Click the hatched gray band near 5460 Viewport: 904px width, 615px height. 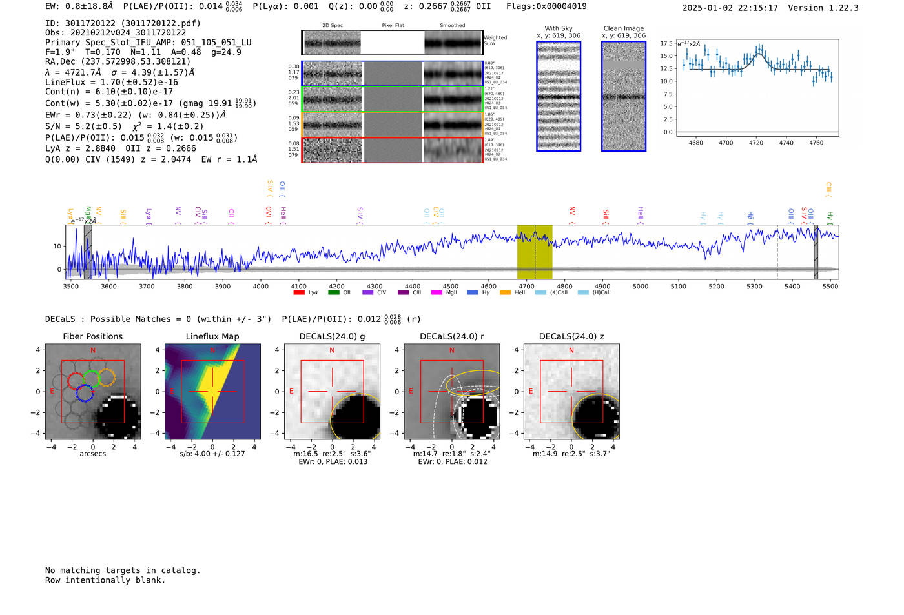click(x=816, y=252)
